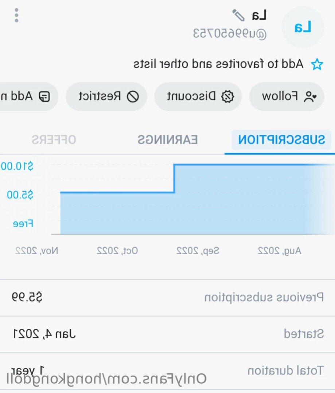This screenshot has height=393, width=335.
Task: Open the three-dot options menu
Action: 16,15
